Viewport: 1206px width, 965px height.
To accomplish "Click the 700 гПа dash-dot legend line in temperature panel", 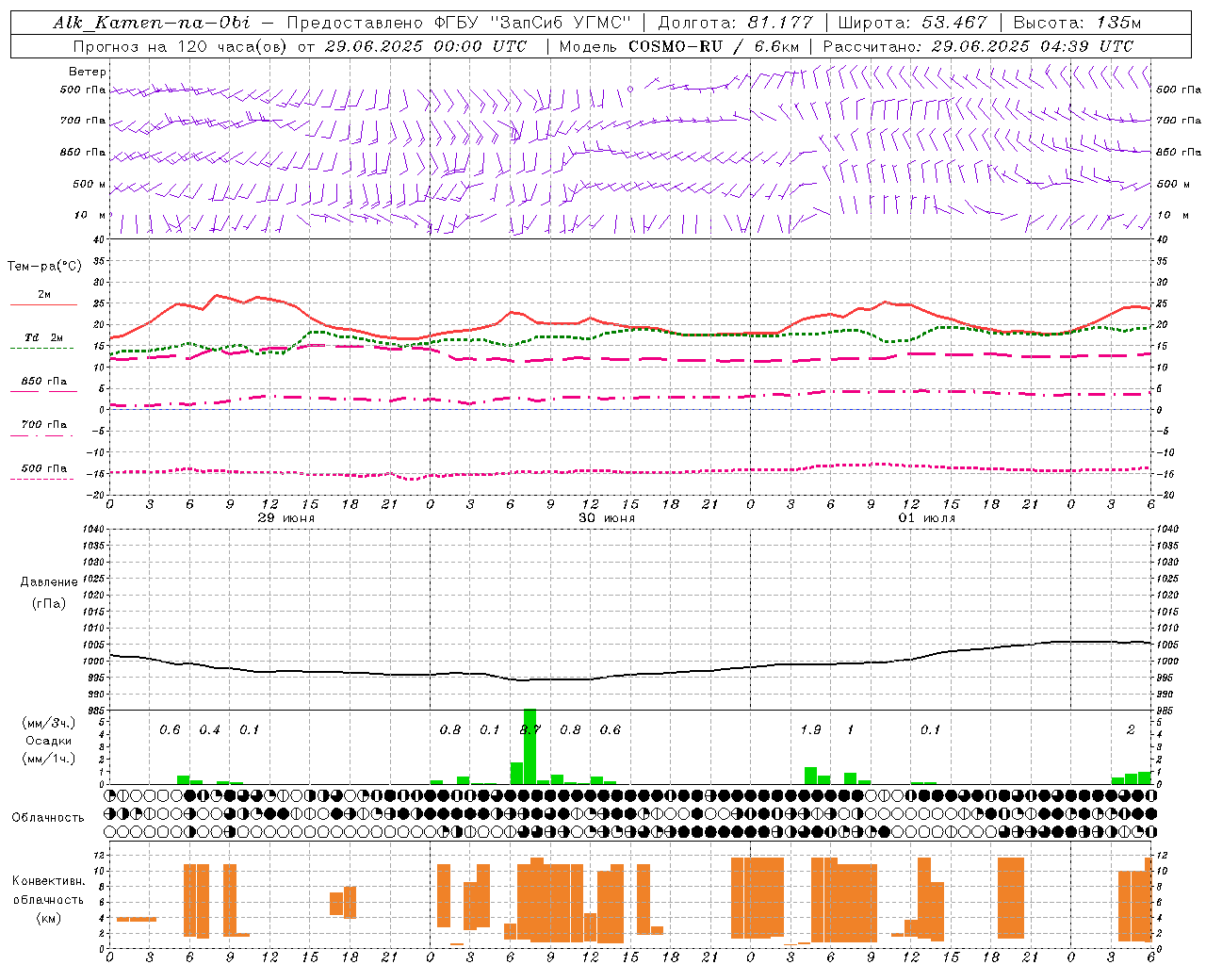I will point(43,435).
